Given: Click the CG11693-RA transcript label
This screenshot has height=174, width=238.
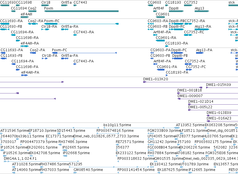Looking at the screenshot, I should (x=11, y=21).
